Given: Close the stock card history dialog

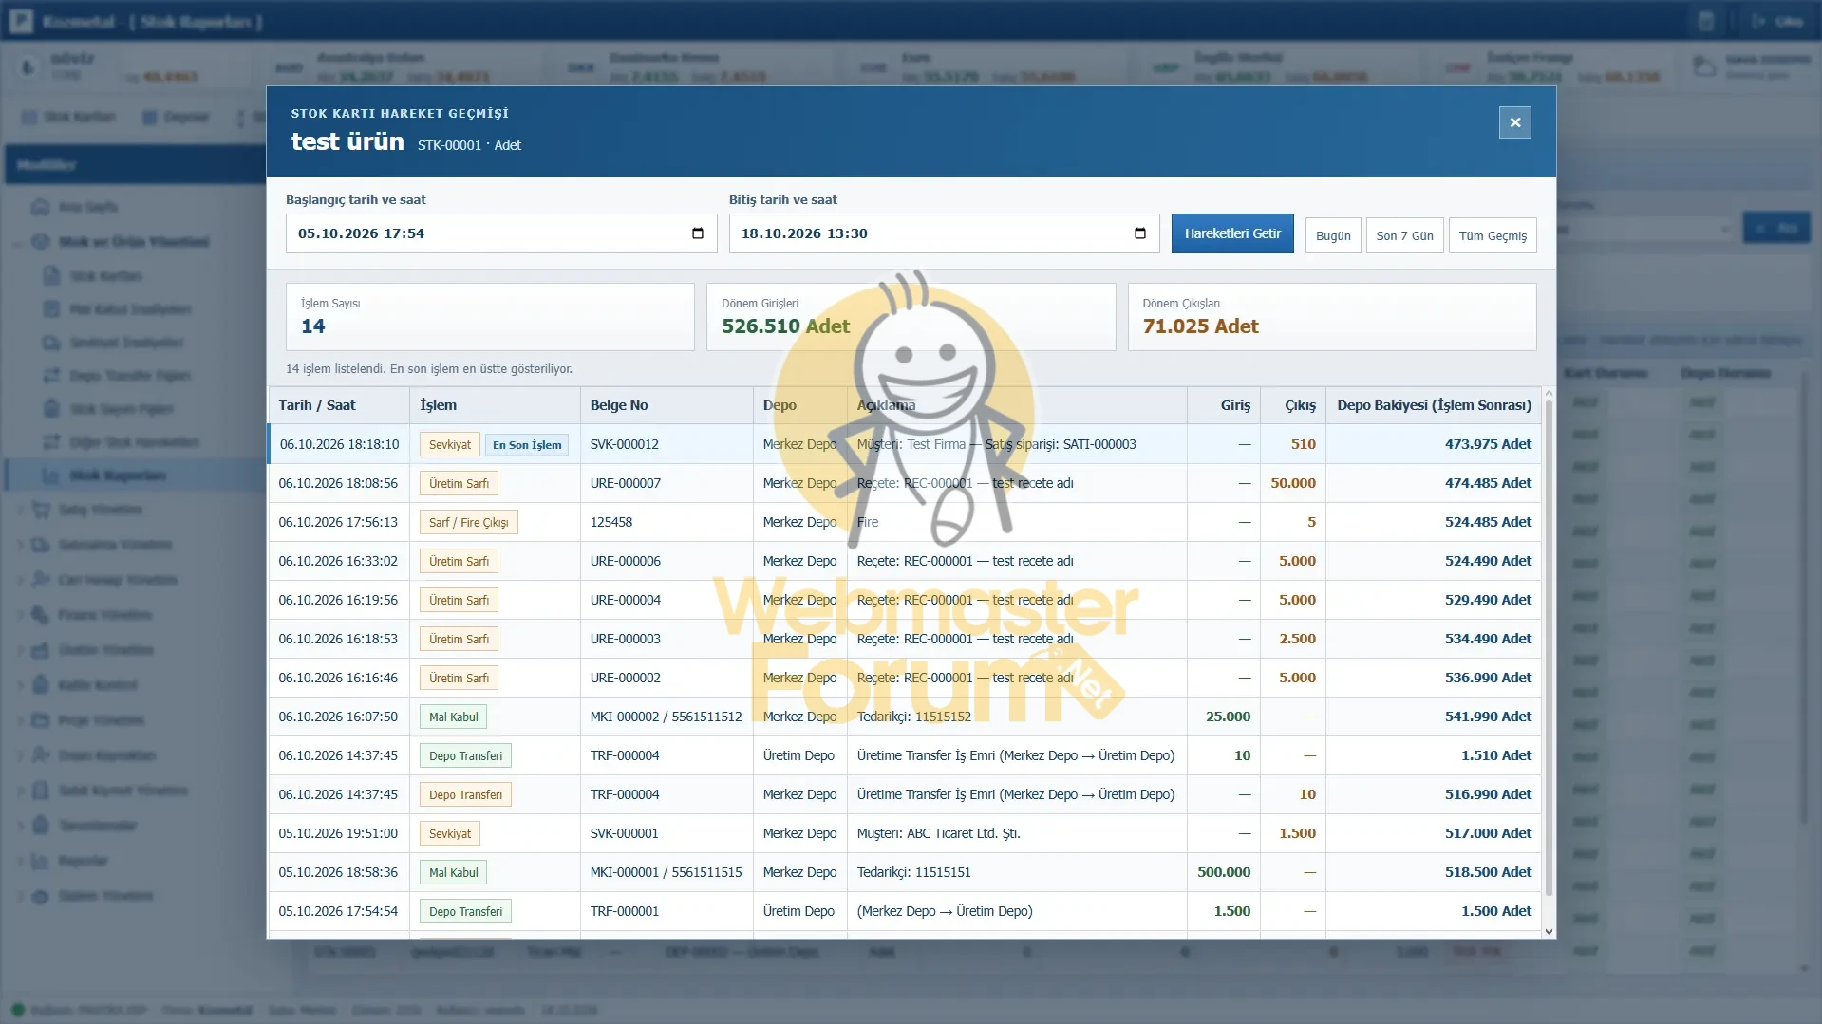Looking at the screenshot, I should 1514,122.
